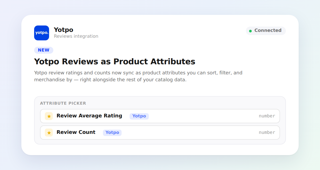Click the Yotpo tag next to Review Count
This screenshot has width=320, height=170.
112,133
